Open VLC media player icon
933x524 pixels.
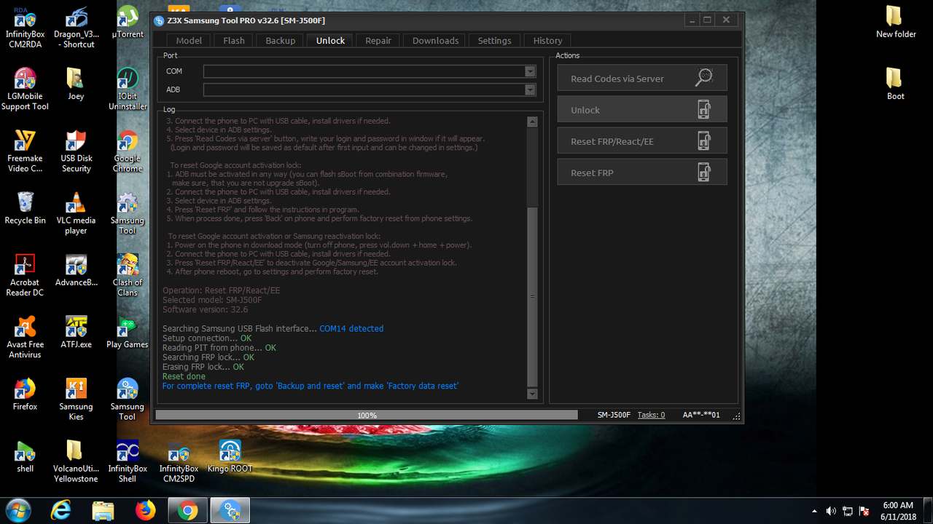point(76,213)
